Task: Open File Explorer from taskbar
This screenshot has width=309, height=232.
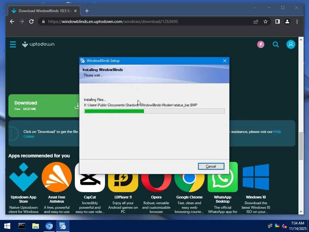Action: click(36, 226)
